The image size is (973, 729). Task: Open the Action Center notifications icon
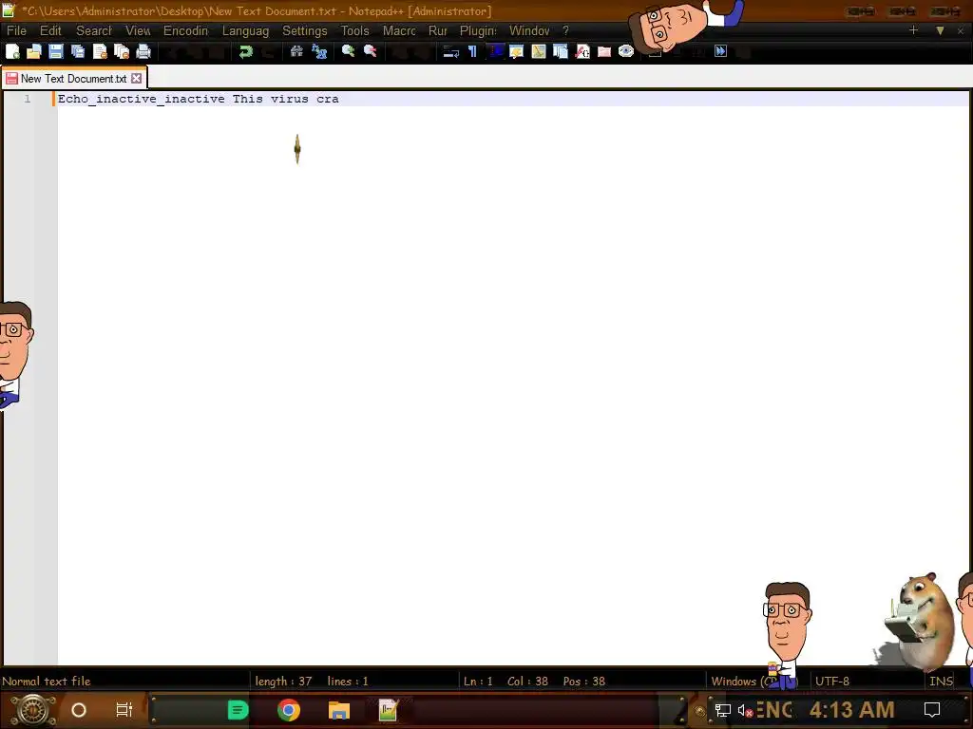(932, 710)
